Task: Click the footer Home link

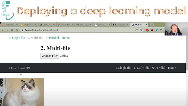Action: 172,68
